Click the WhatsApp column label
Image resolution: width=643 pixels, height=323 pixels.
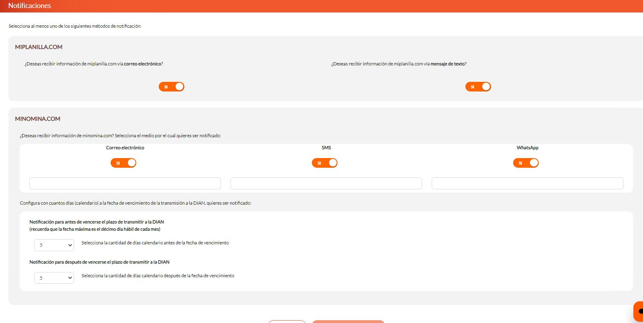click(527, 148)
